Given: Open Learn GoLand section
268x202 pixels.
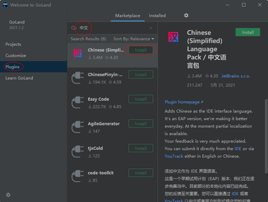Looking at the screenshot, I should click(19, 78).
